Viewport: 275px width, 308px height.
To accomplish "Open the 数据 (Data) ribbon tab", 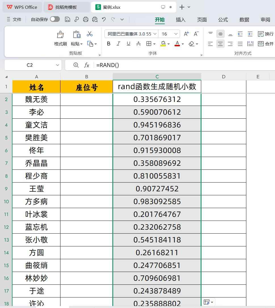I will [x=244, y=20].
